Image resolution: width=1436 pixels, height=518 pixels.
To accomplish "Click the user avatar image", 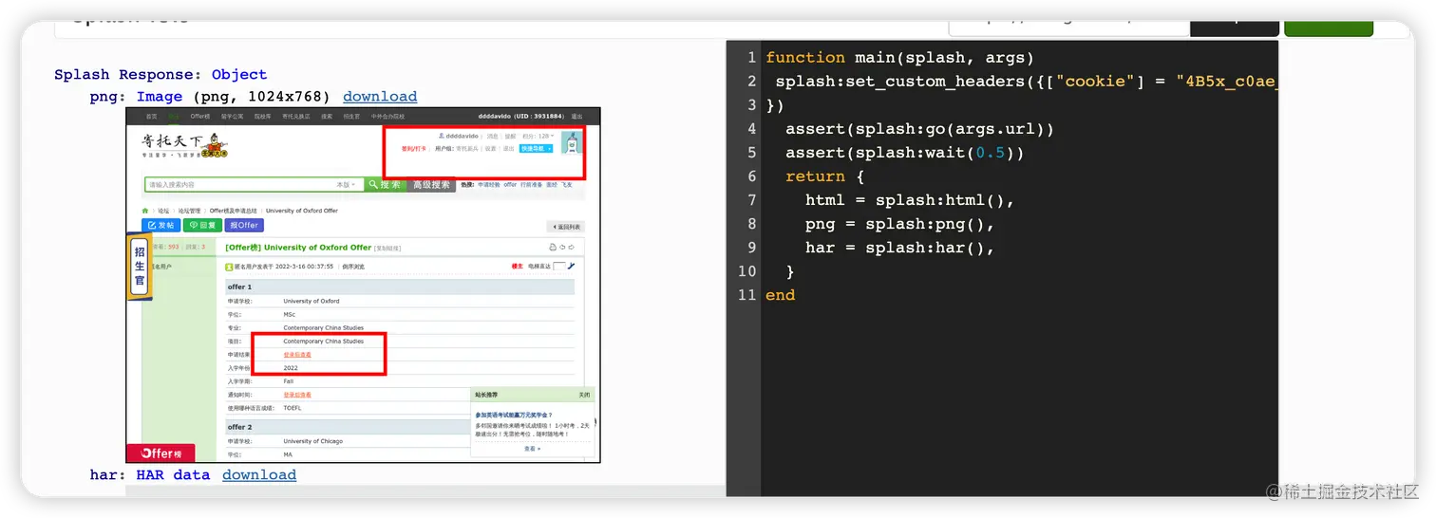I will pyautogui.click(x=572, y=142).
